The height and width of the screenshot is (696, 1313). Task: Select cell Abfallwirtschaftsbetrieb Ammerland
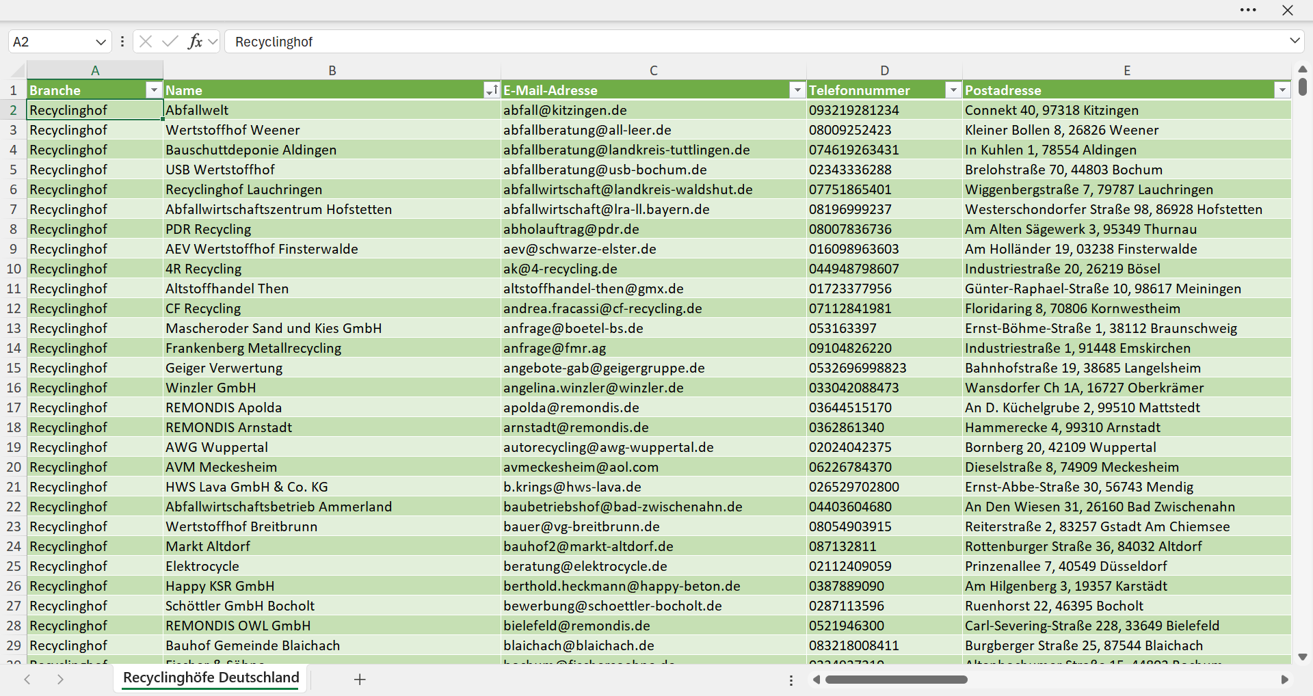332,507
